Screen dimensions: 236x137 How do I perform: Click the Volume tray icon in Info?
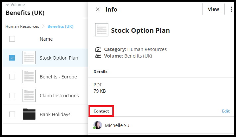[98, 56]
